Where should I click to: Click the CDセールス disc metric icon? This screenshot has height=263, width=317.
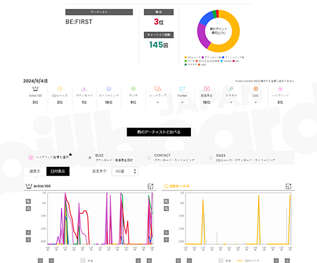60,89
